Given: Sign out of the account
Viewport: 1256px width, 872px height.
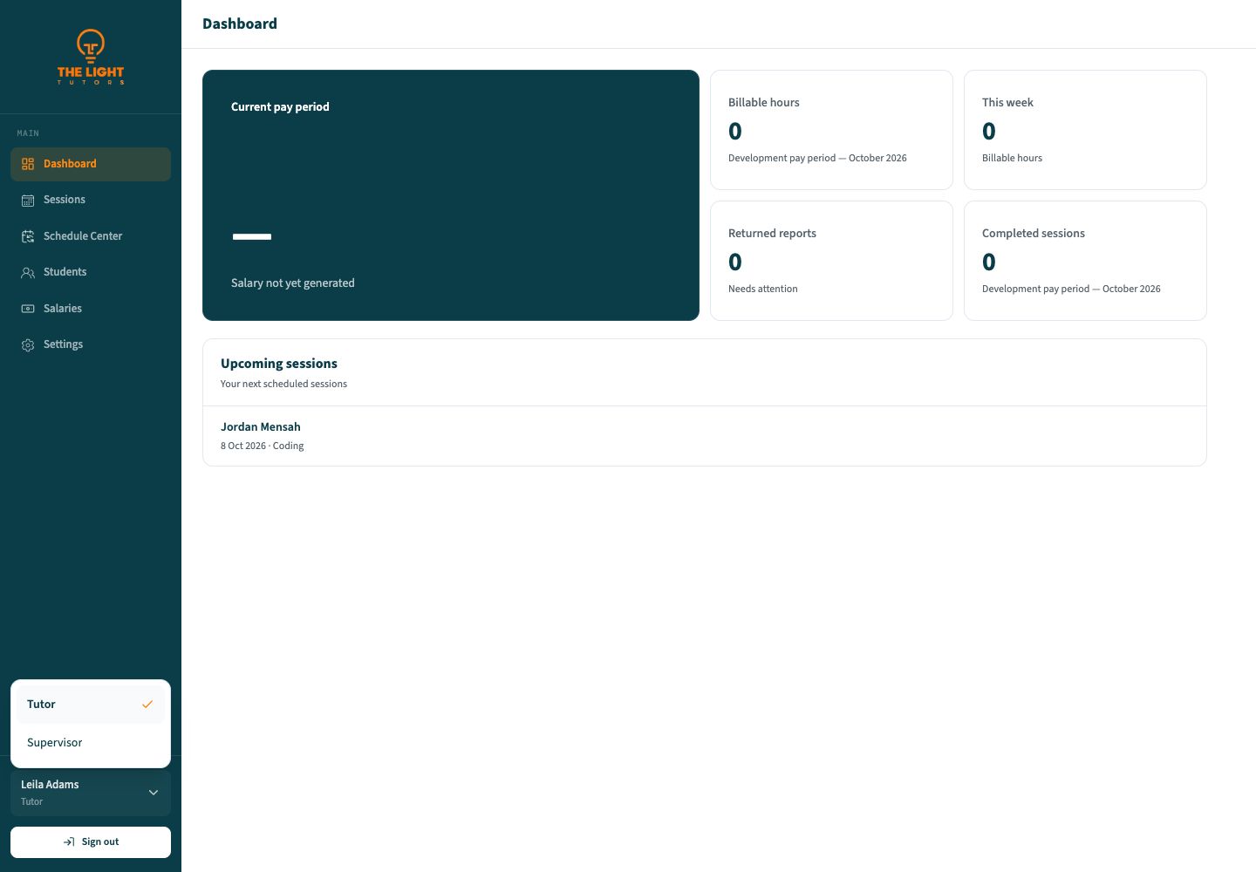Looking at the screenshot, I should [91, 842].
